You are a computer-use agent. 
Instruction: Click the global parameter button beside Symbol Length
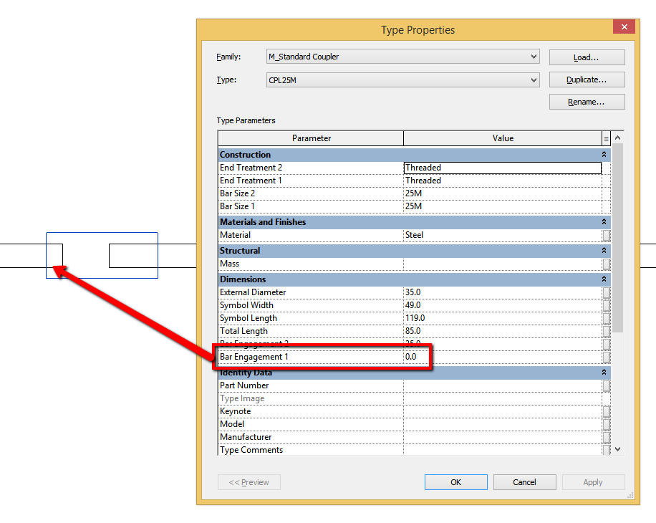606,317
